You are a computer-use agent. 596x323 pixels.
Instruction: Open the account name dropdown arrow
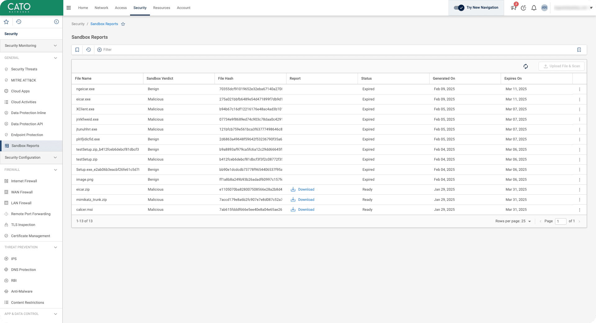pyautogui.click(x=591, y=8)
